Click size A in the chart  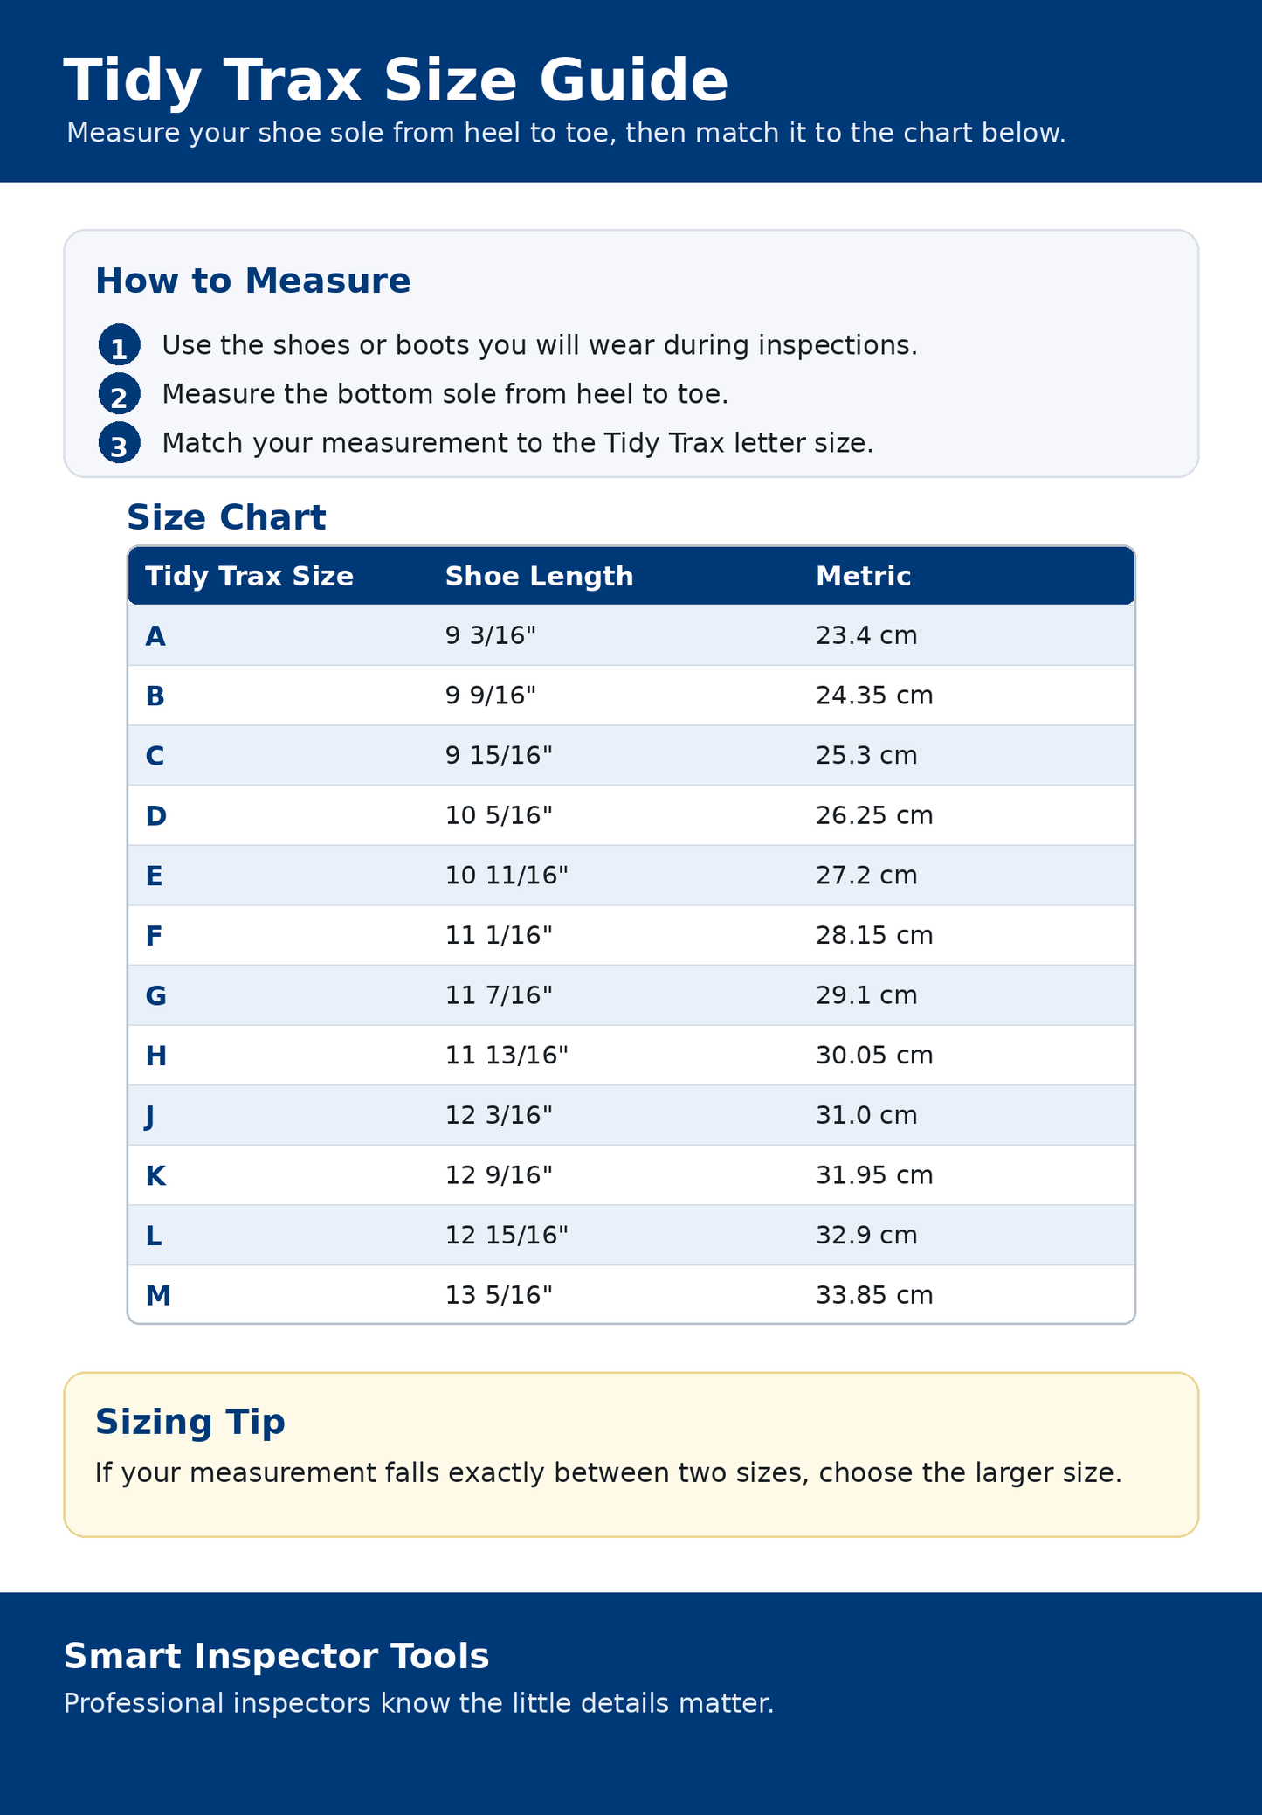tap(155, 636)
